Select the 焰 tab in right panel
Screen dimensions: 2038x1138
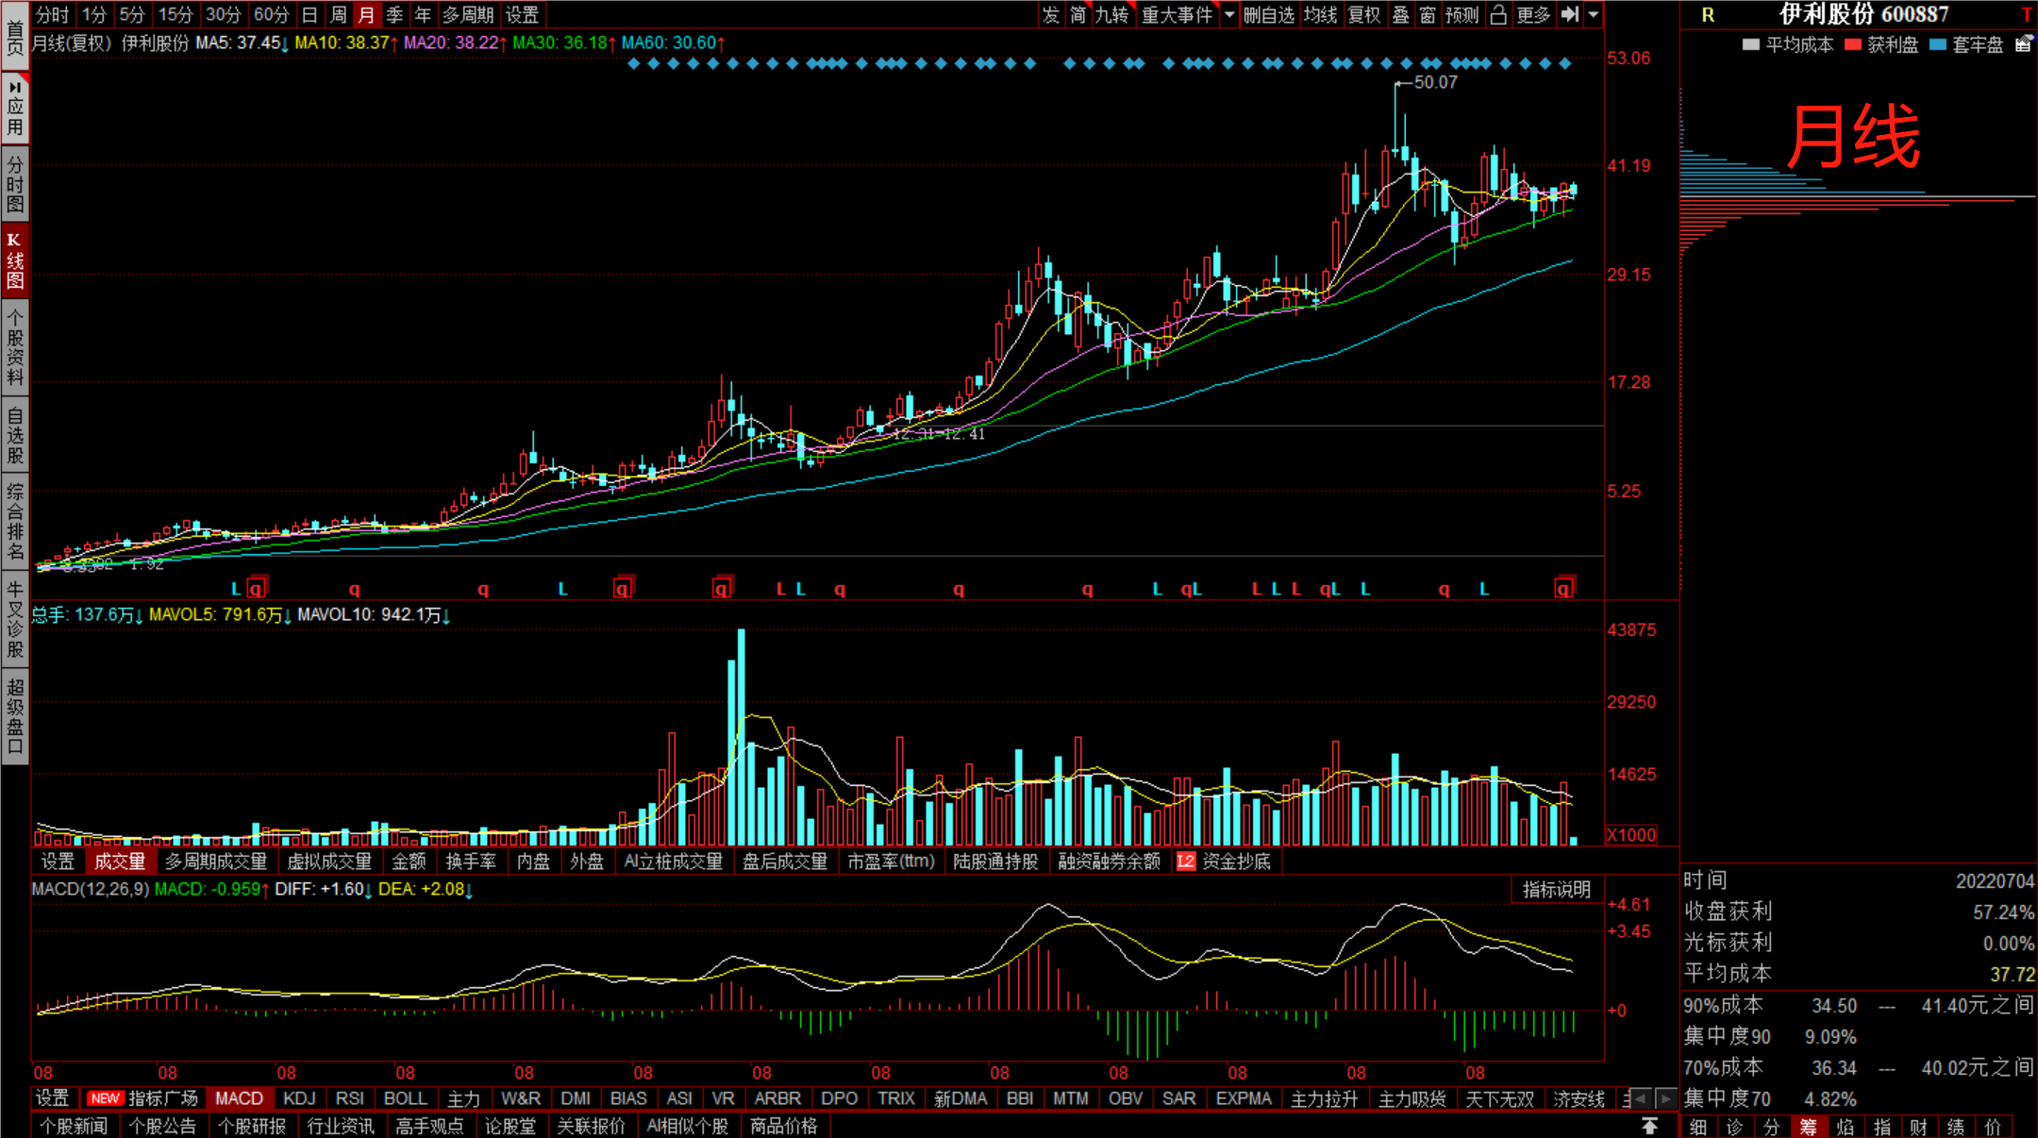[1845, 1127]
